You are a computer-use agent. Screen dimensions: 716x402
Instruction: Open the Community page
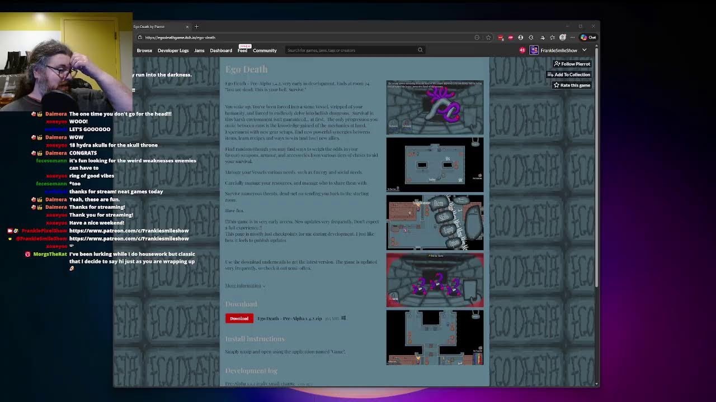[x=265, y=50]
